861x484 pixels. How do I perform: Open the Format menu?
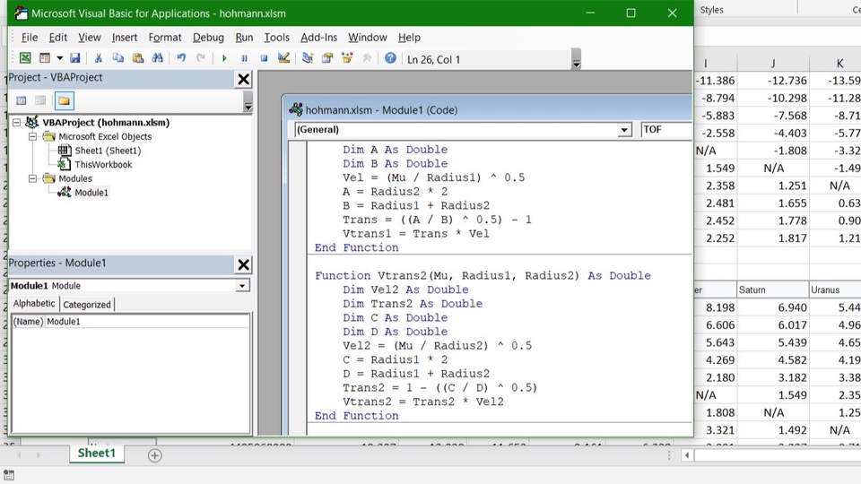pyautogui.click(x=165, y=38)
